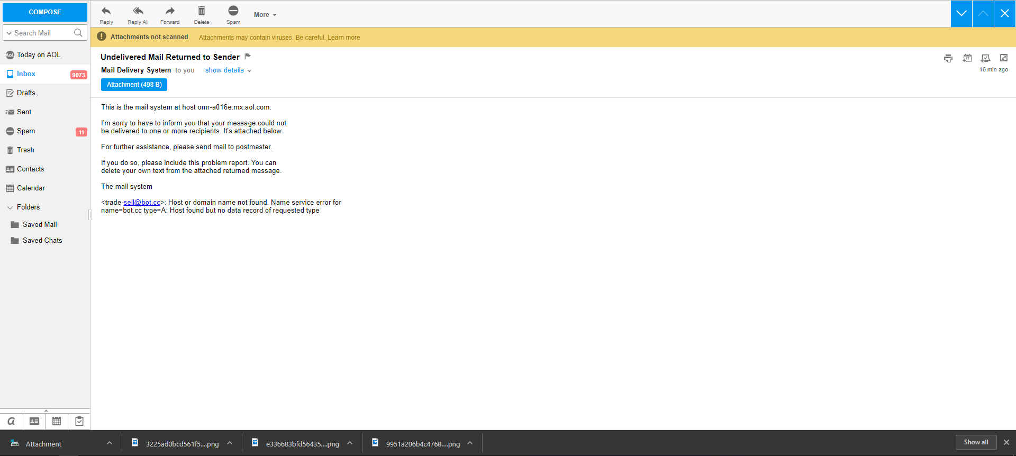Forward this email message
The image size is (1016, 456).
coord(170,11)
